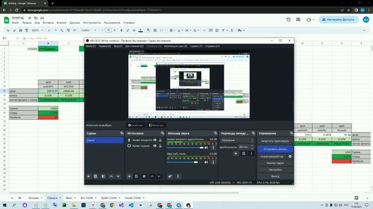This screenshot has height=209, width=373.
Task: Lock the screen capture source
Action: pos(160,146)
